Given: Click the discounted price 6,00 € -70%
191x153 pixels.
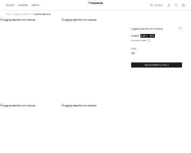Looking at the screenshot, I should 148,36.
